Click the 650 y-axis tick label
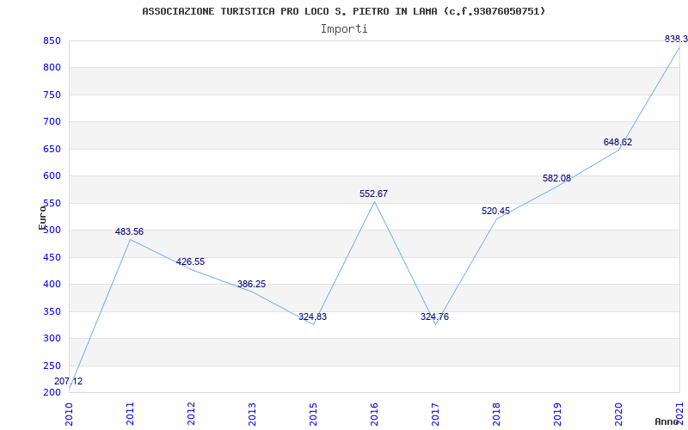 (x=52, y=149)
